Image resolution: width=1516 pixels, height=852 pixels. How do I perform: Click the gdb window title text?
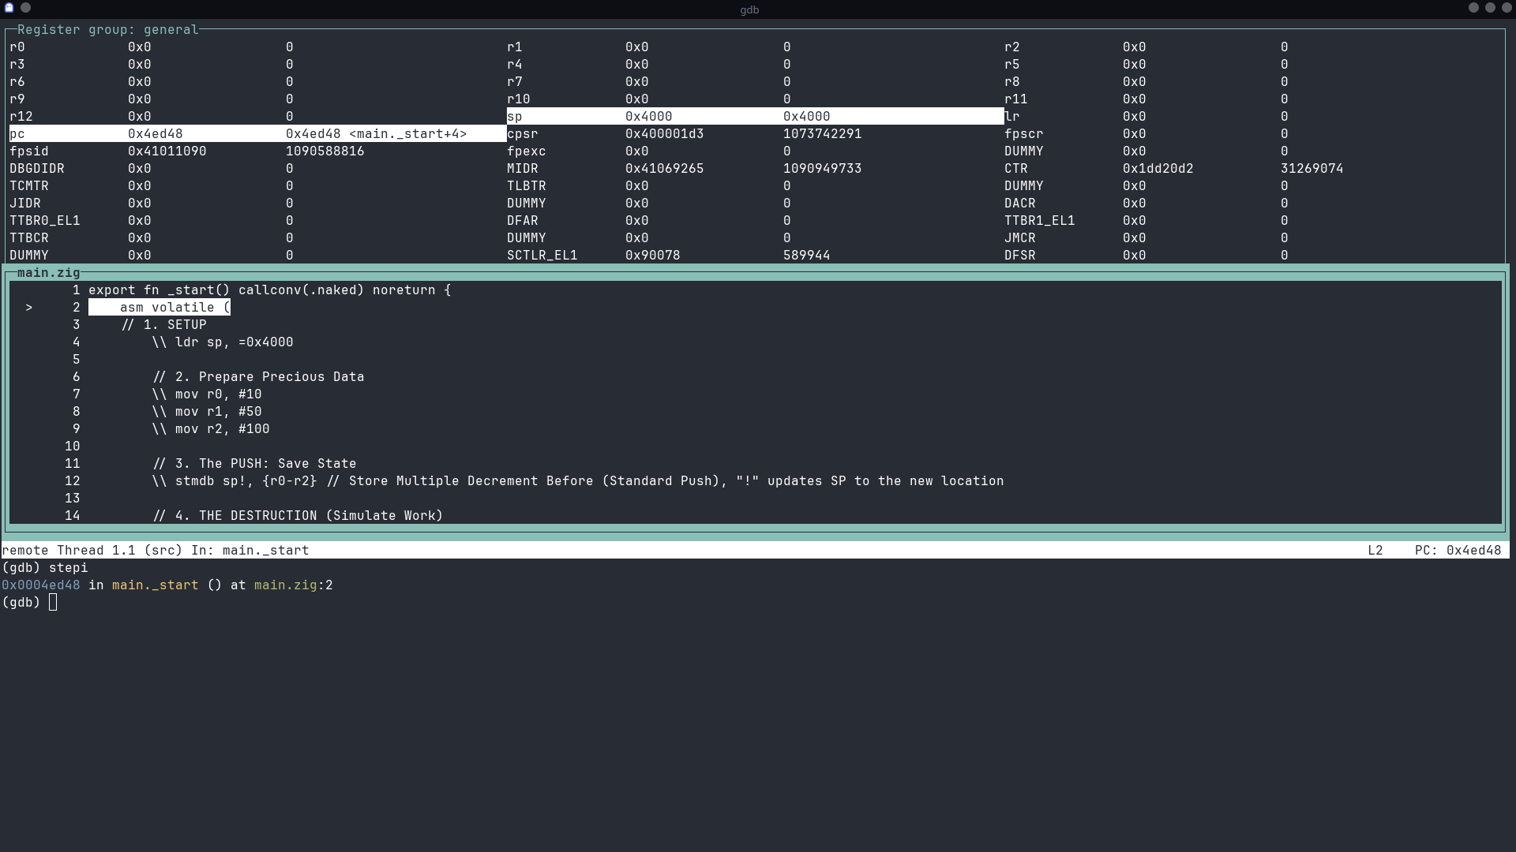pyautogui.click(x=749, y=9)
